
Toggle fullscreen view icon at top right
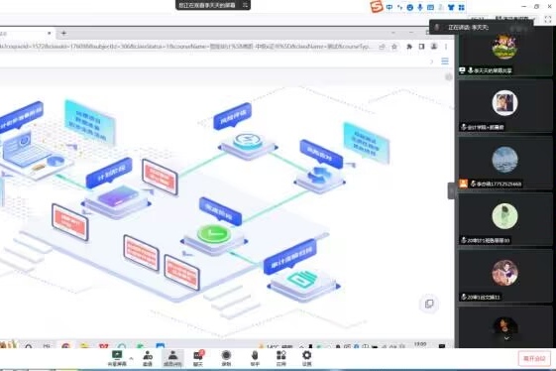548,20
